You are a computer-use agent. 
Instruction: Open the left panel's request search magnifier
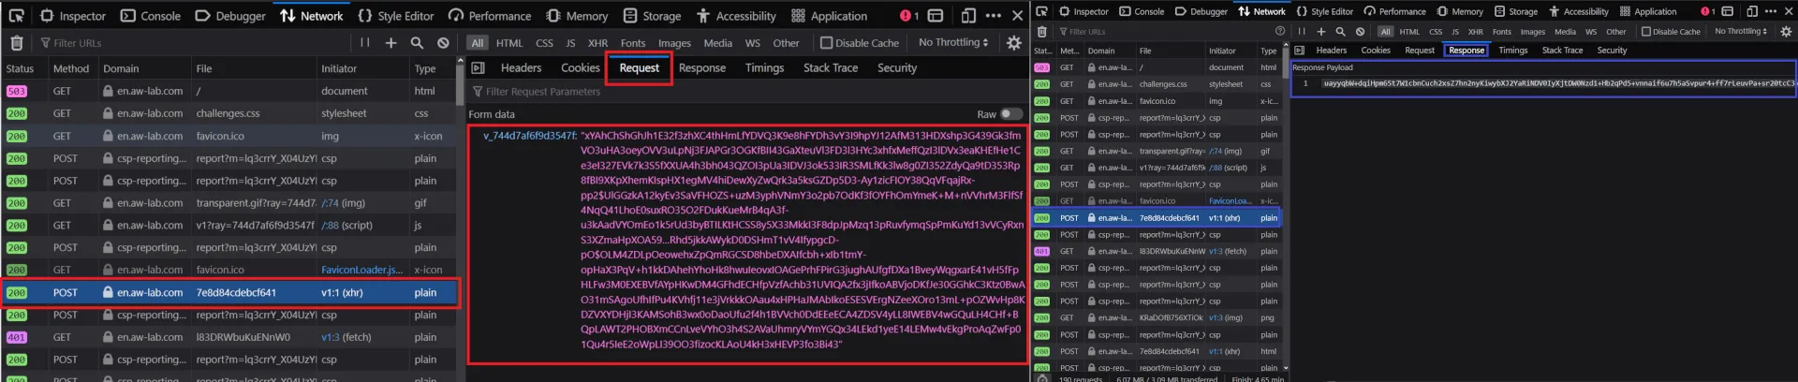tap(417, 43)
